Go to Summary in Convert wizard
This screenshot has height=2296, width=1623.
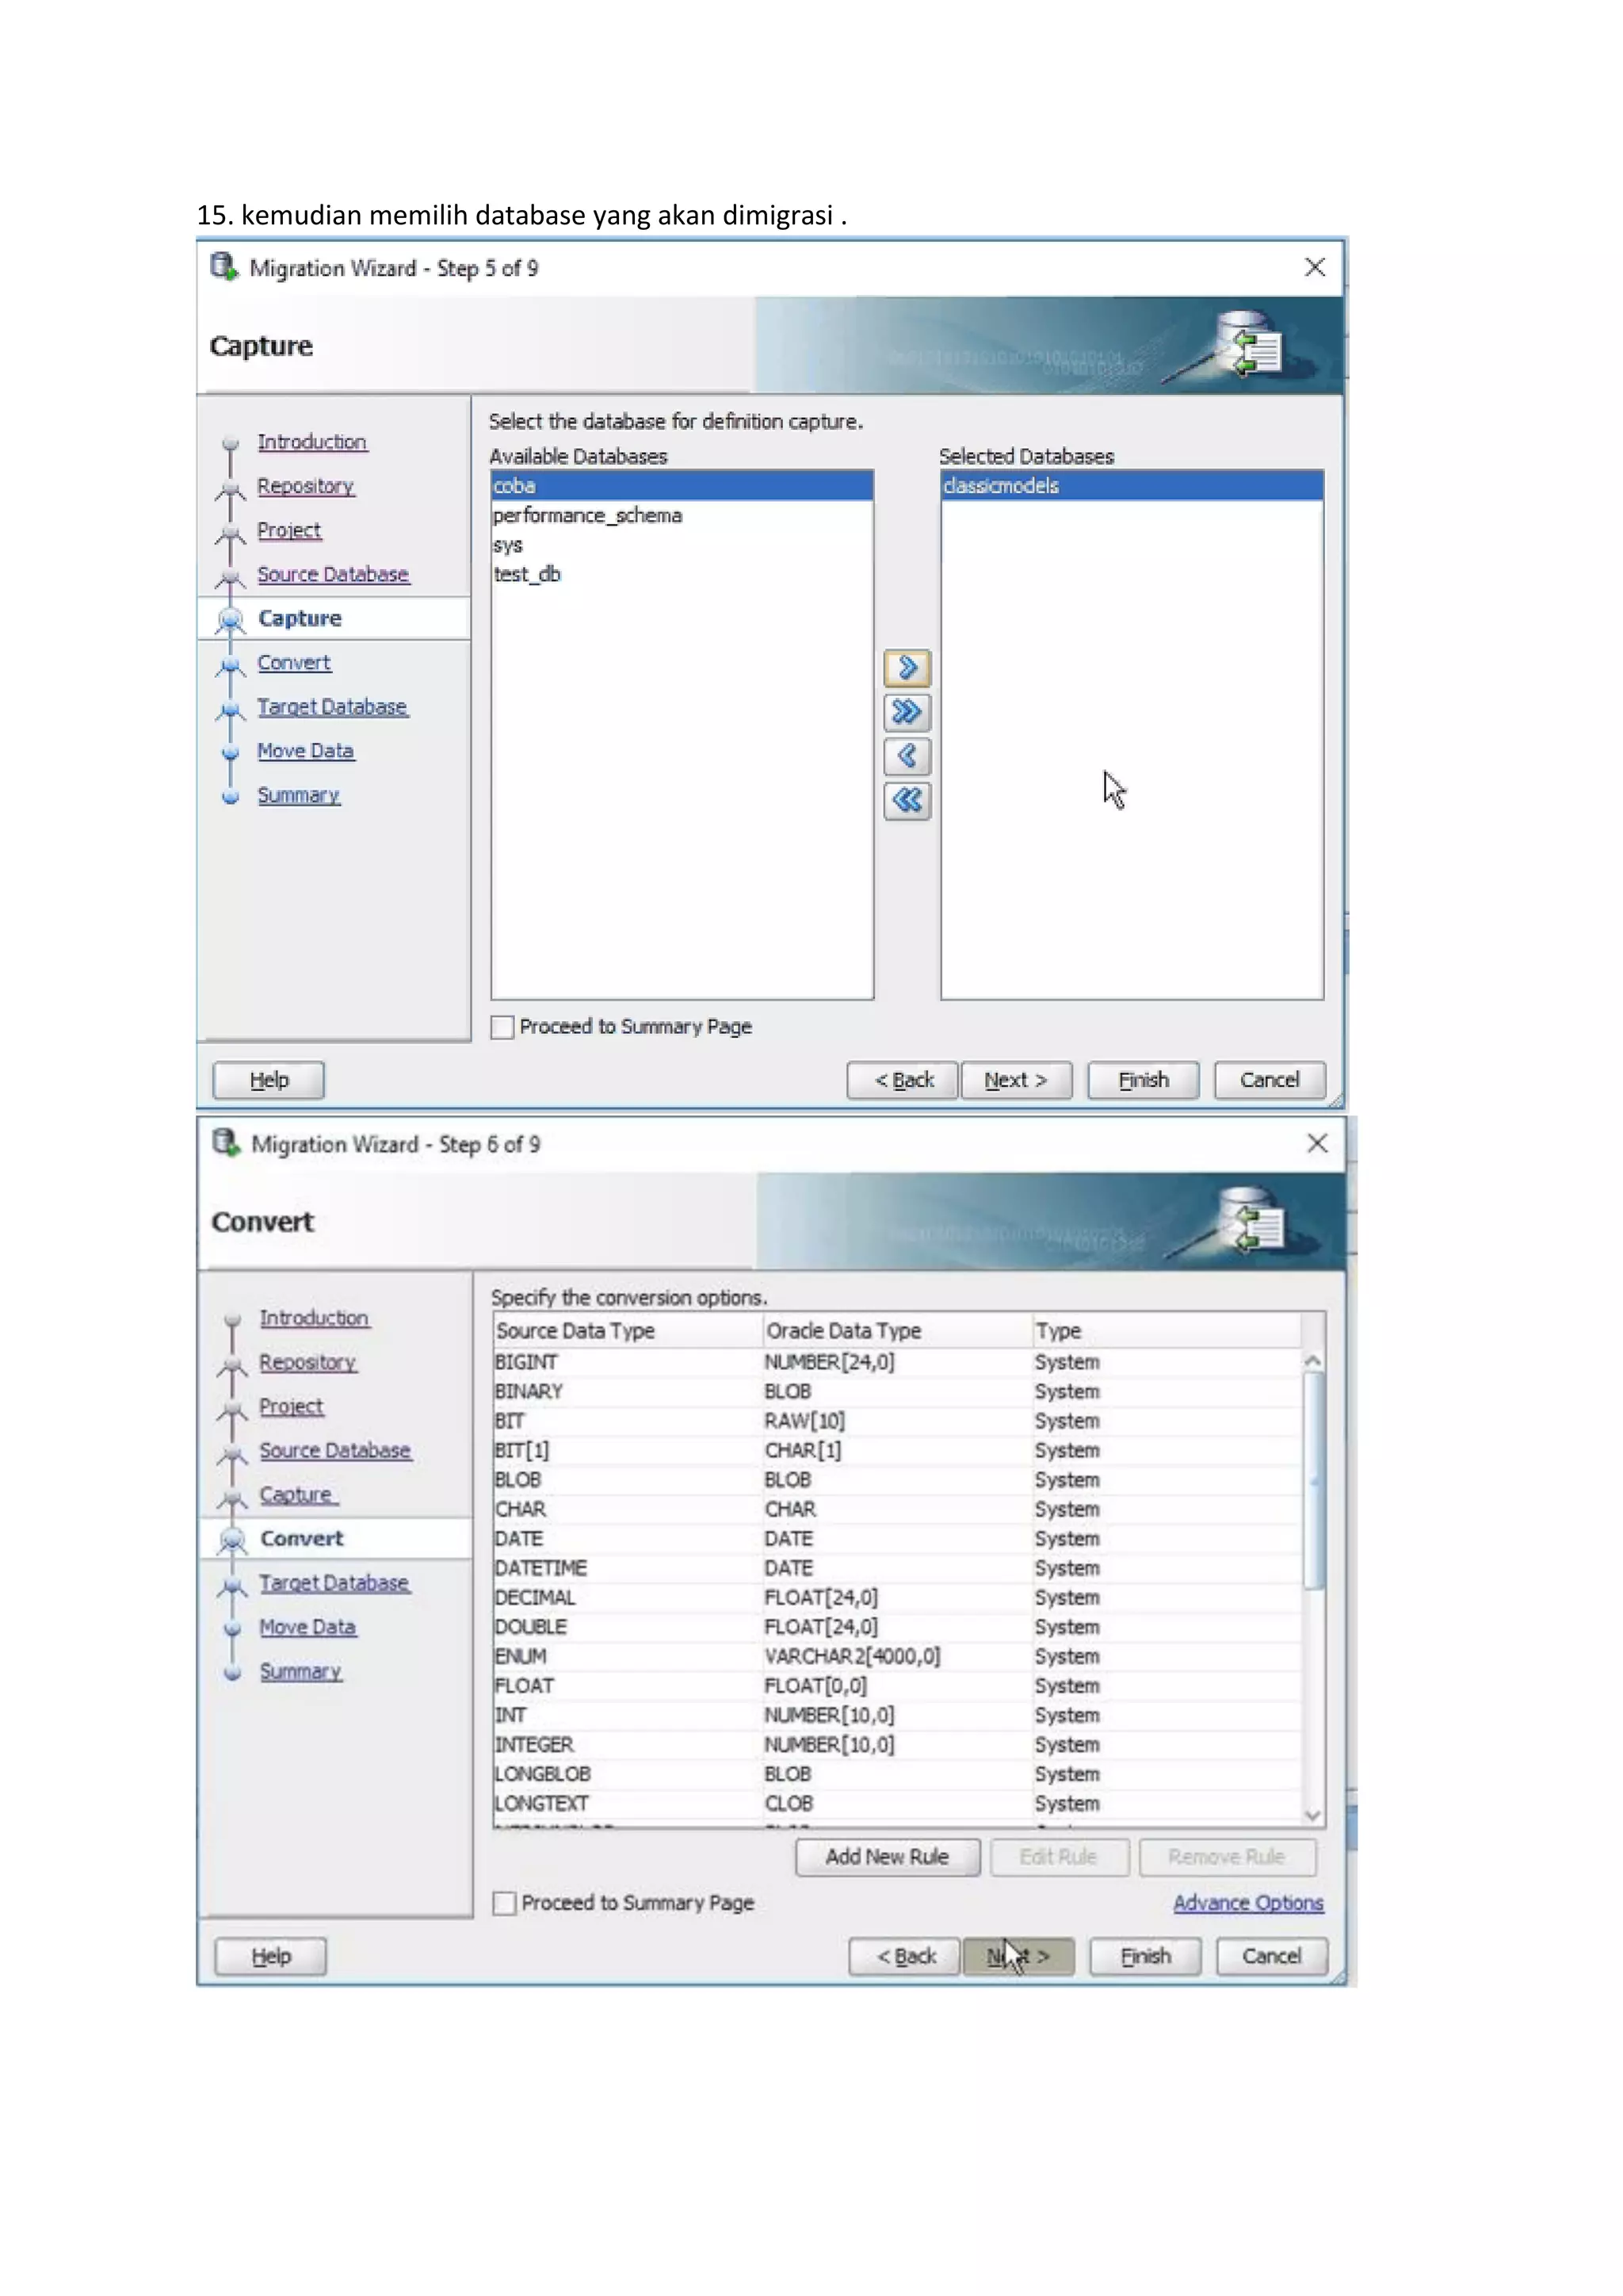[x=301, y=1671]
